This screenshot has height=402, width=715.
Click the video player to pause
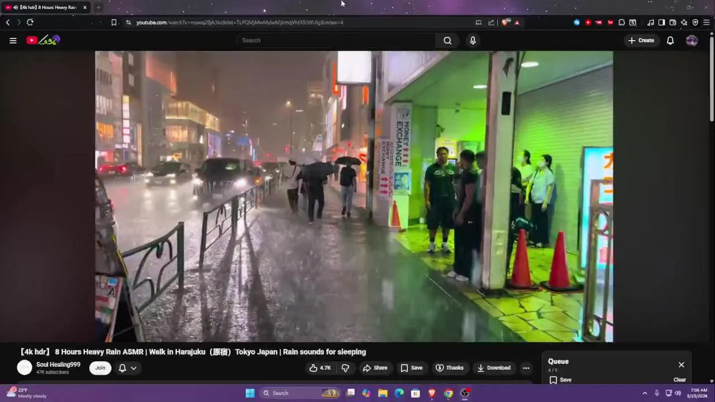tap(354, 196)
